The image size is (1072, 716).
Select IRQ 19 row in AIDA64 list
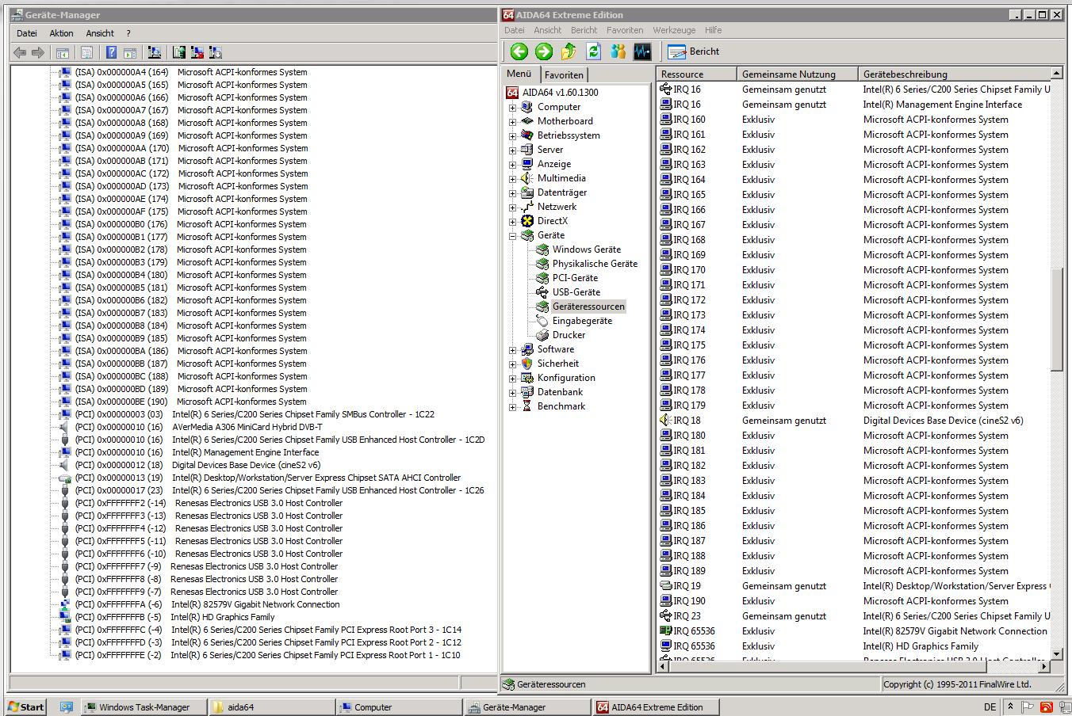(x=855, y=586)
